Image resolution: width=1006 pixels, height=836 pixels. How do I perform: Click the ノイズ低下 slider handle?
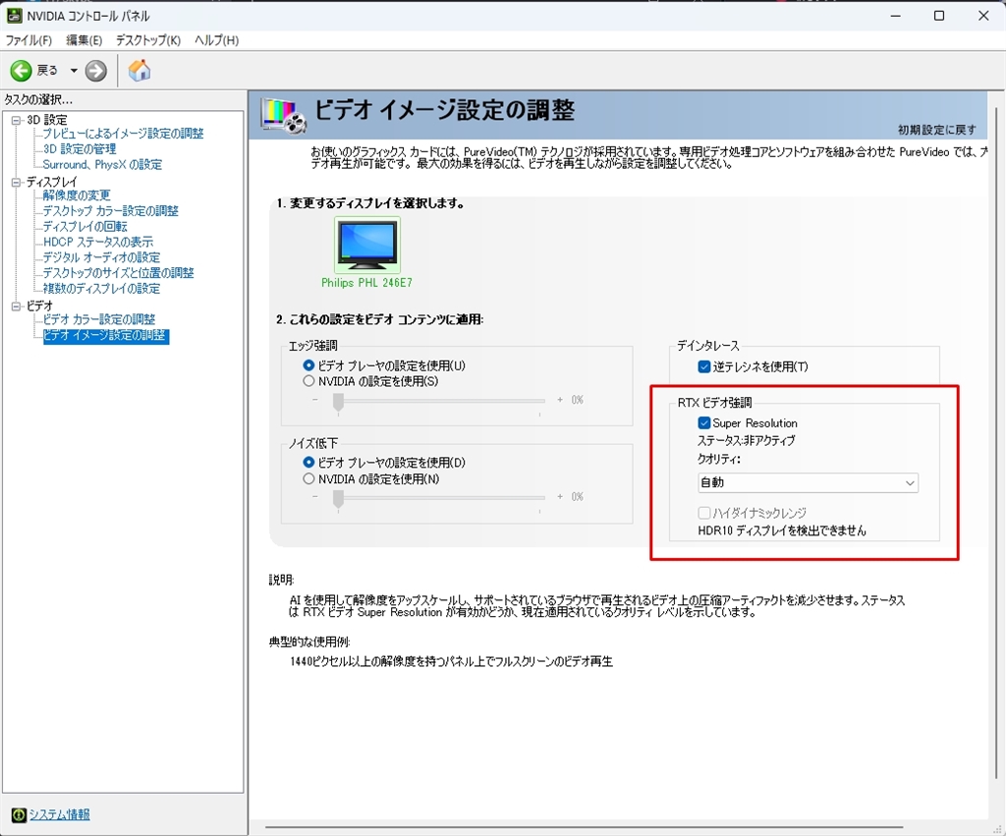tap(338, 499)
